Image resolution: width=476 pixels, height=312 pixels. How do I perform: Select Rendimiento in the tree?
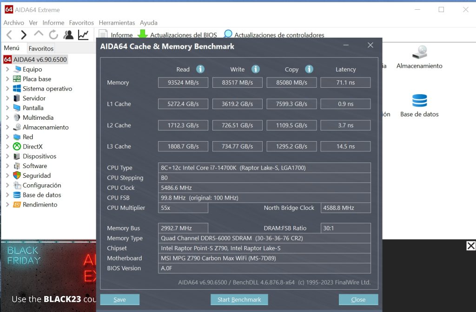pyautogui.click(x=40, y=205)
